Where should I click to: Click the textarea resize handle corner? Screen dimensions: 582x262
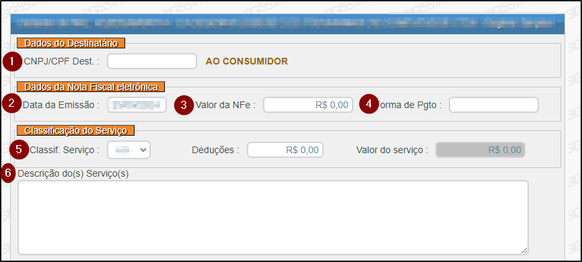(x=523, y=251)
